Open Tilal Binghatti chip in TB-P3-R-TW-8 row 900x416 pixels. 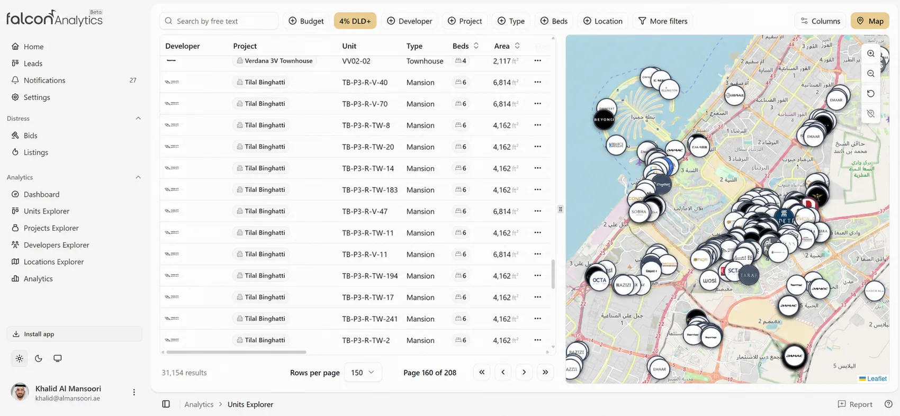click(x=260, y=125)
